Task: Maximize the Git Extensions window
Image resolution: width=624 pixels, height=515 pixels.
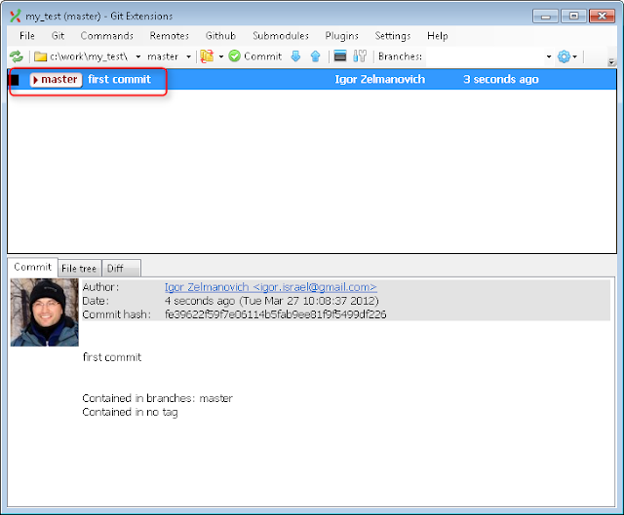Action: point(573,16)
